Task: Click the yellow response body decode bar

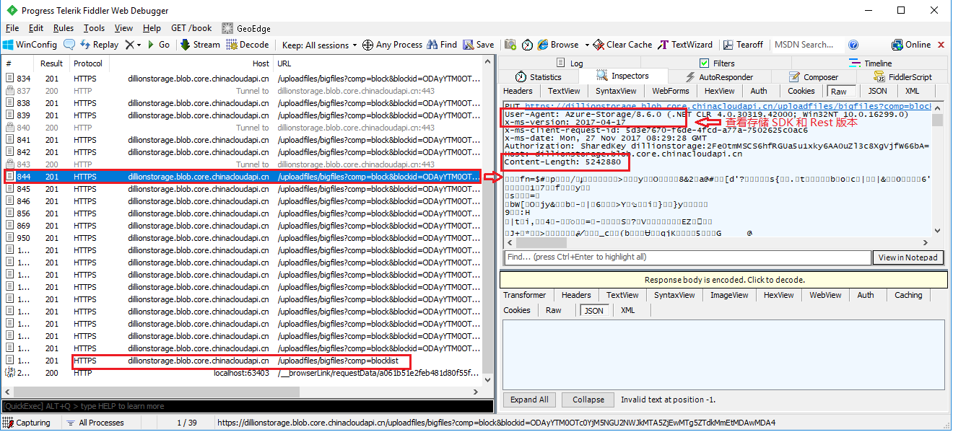Action: pos(723,280)
